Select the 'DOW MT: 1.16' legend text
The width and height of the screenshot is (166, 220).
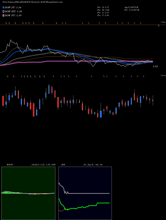13,12
